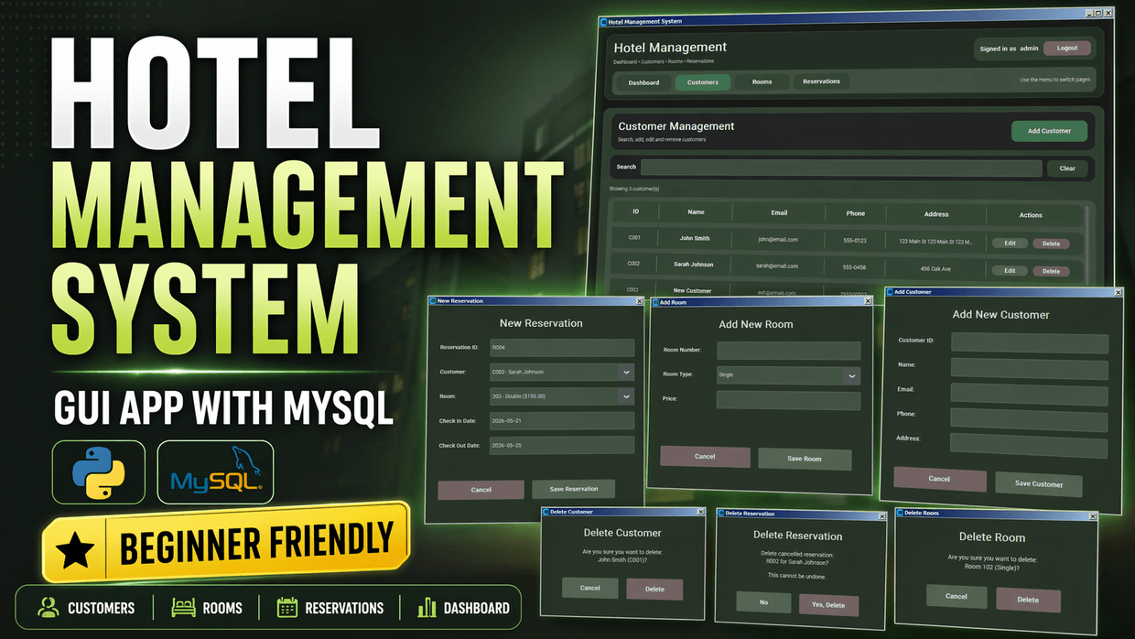Delete the Sarah Johnson customer row
The height and width of the screenshot is (639, 1135).
1051,271
